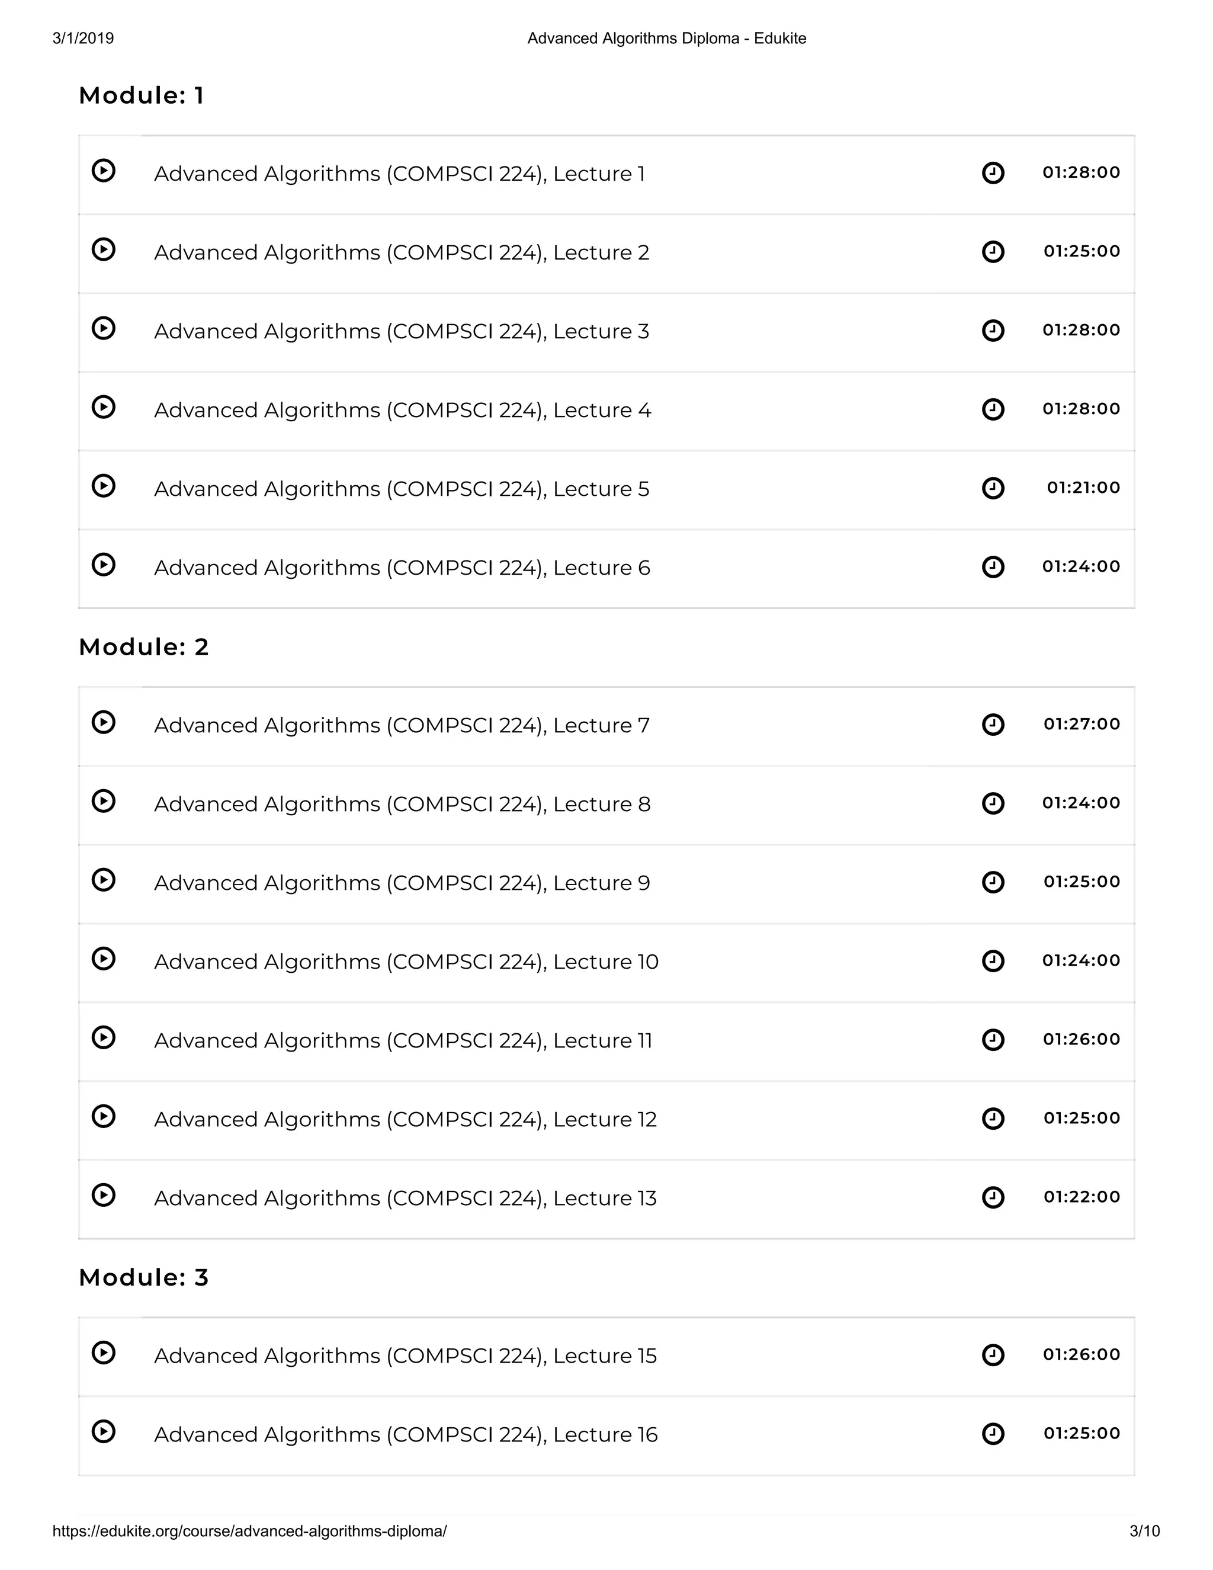Click the 01:21:00 duration for Lecture 5
Viewport: 1213px width, 1570px height.
coord(1083,488)
